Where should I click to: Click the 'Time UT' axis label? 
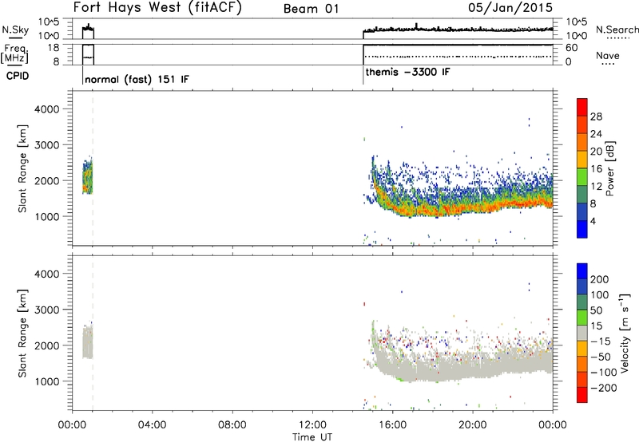point(312,437)
